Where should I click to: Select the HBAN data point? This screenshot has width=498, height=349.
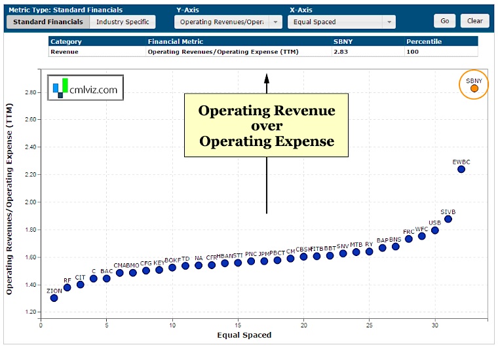pyautogui.click(x=225, y=263)
